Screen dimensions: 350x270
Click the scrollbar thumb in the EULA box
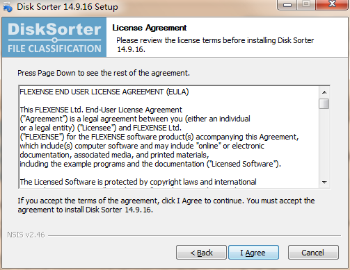[x=324, y=103]
